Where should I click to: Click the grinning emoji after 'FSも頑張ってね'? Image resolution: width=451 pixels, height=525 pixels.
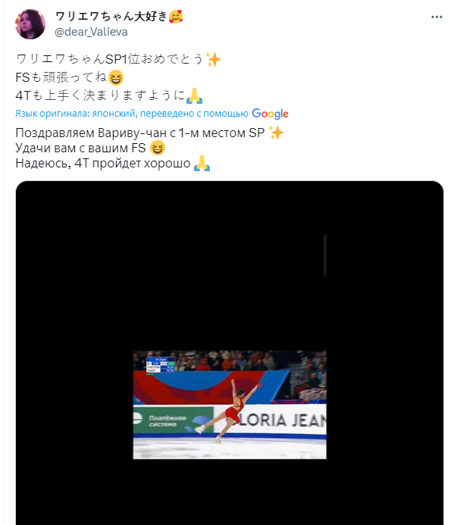(x=116, y=78)
